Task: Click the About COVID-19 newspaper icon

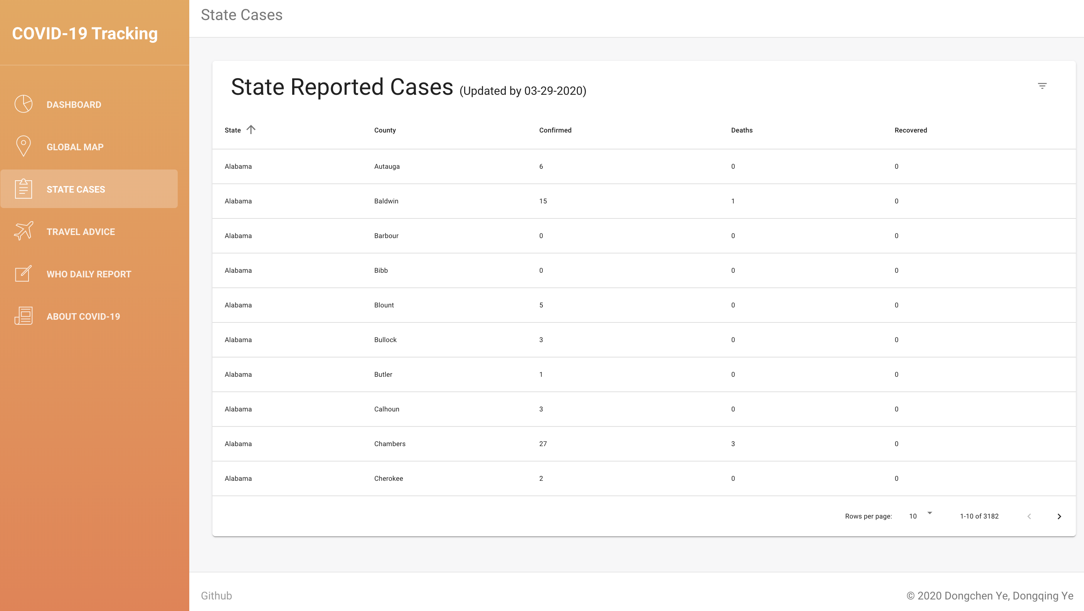Action: click(x=24, y=316)
